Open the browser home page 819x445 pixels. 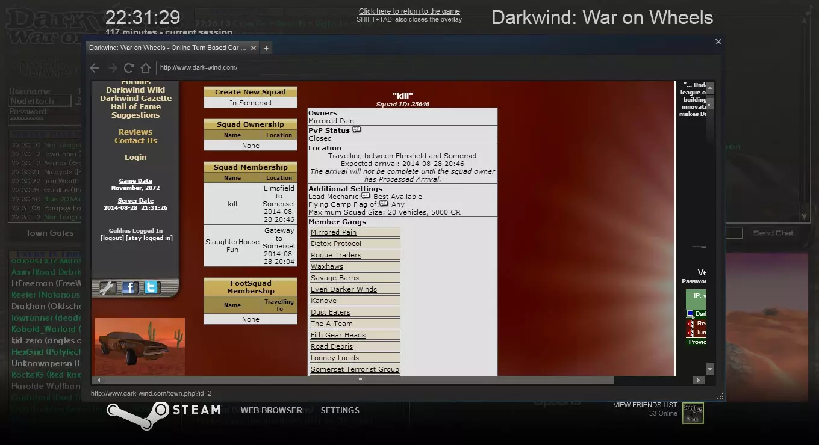point(145,68)
